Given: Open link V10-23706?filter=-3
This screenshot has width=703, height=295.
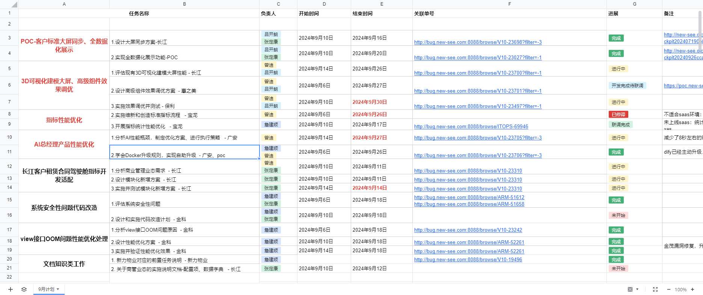Looking at the screenshot, I should (478, 156).
